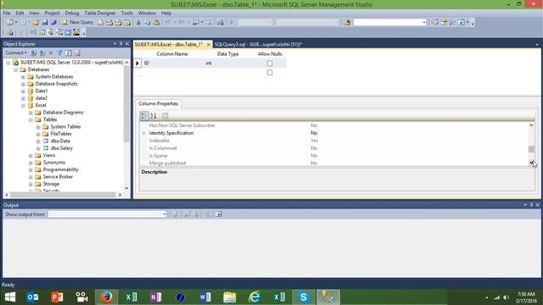Open the Table Designer menu
543x305 pixels.
100,14
